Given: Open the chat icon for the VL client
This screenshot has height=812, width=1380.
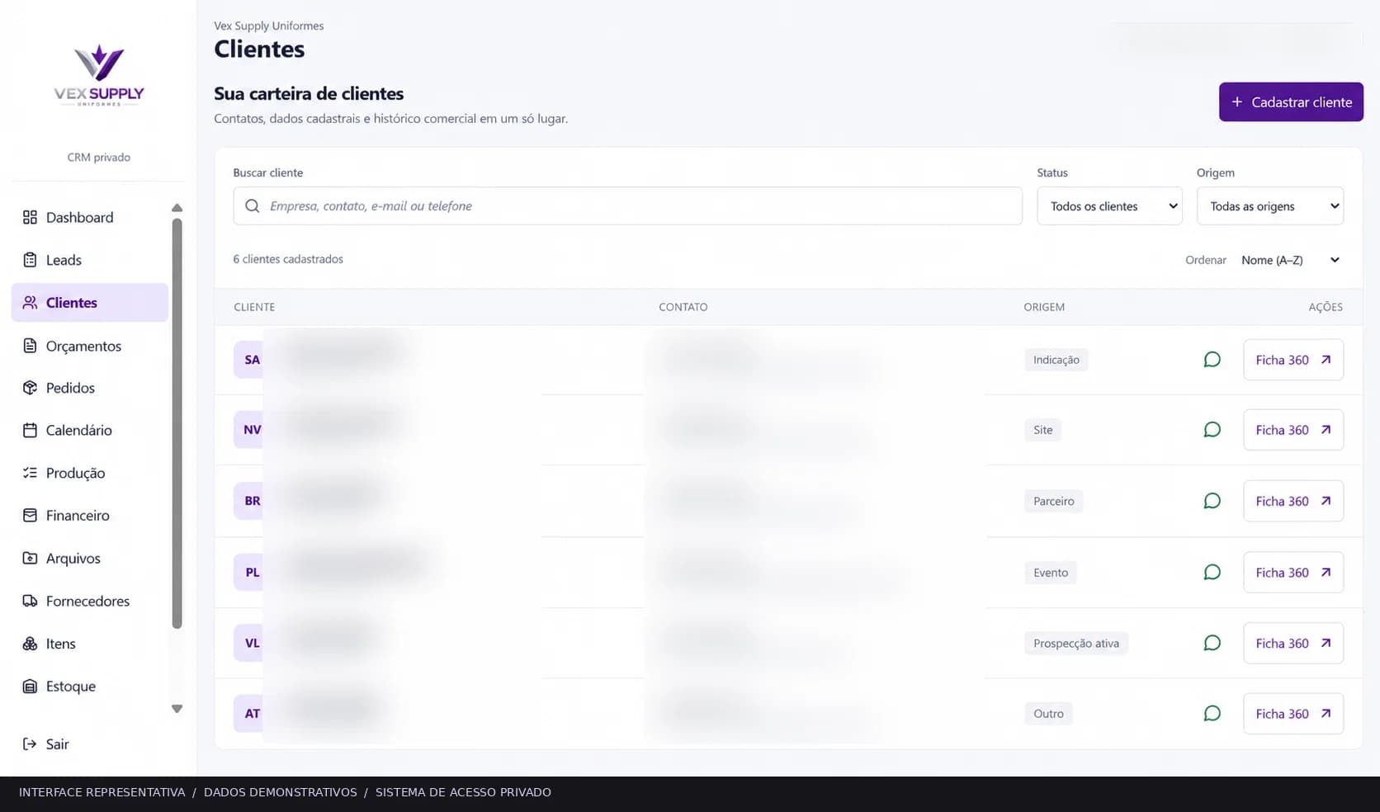Looking at the screenshot, I should click(1212, 643).
